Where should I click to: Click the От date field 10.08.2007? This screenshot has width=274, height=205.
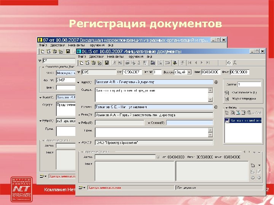132,72
